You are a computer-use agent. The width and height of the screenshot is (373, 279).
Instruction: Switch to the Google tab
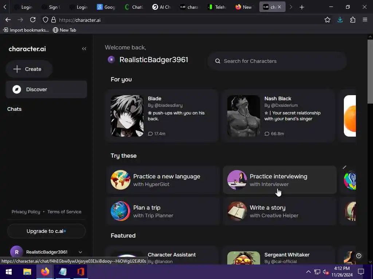pos(106,7)
